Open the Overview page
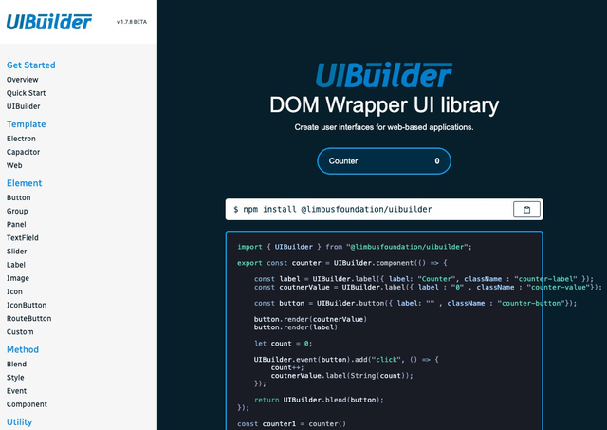607x430 pixels. pos(23,80)
